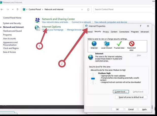Click View network computers and devices
157x116 pixels.
tap(111, 22)
